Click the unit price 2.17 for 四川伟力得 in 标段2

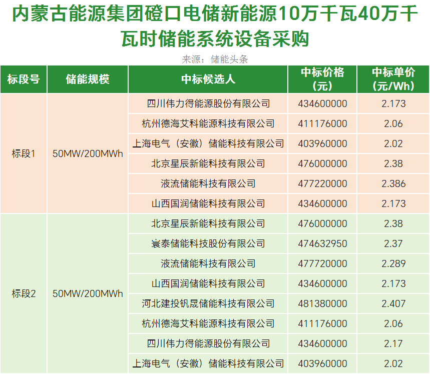[393, 343]
